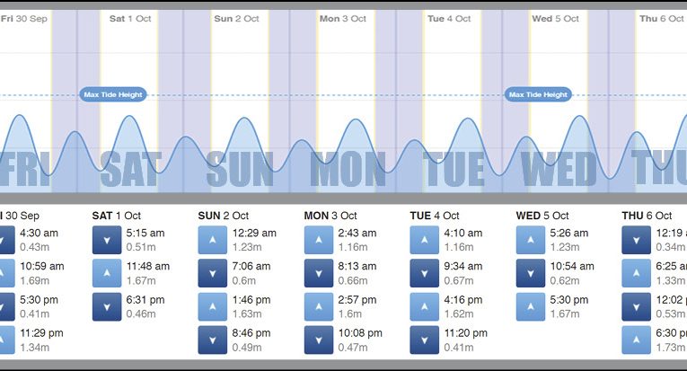The width and height of the screenshot is (687, 371).
Task: Click the large SAT watermark on the tide graph
Action: point(131,169)
